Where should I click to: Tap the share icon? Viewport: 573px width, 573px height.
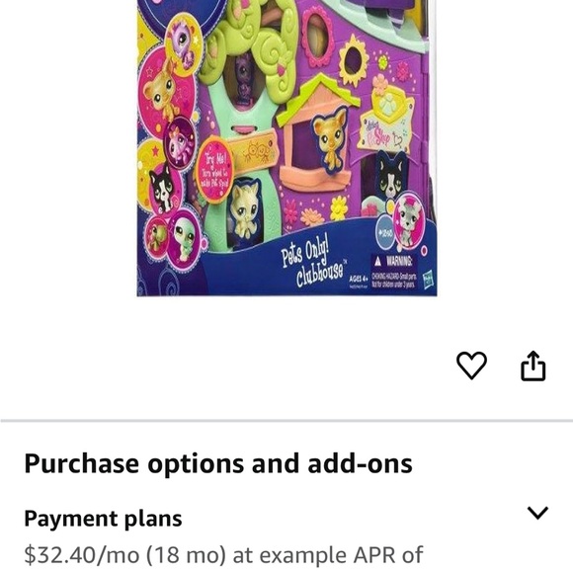click(x=532, y=366)
